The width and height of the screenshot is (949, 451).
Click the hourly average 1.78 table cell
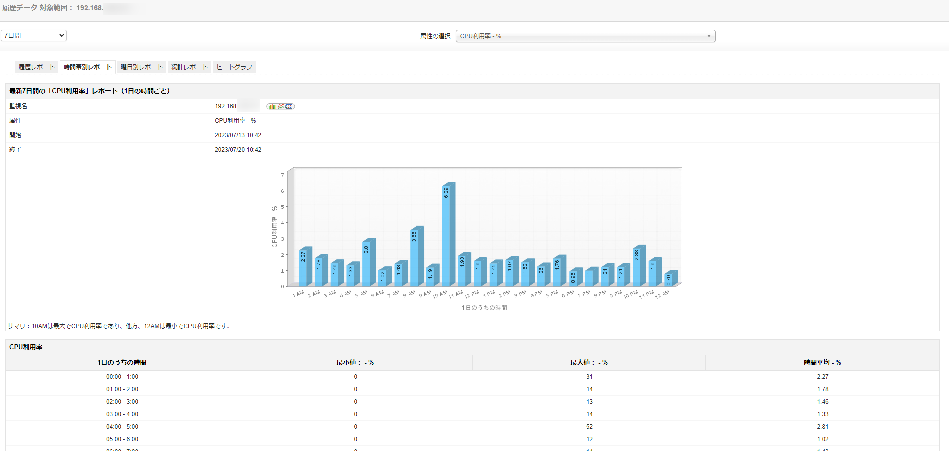[823, 389]
